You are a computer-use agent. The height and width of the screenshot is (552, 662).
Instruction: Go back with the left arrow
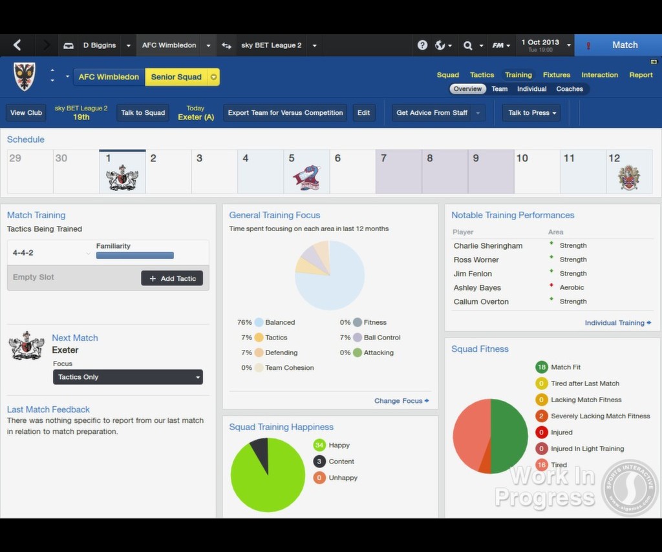tap(17, 45)
